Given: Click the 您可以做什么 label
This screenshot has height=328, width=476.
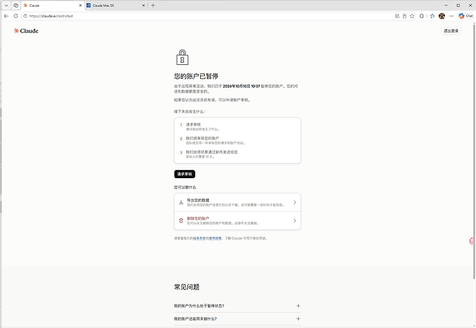Looking at the screenshot, I should click(185, 187).
